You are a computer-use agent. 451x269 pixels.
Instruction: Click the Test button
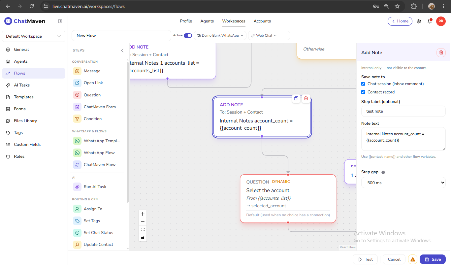coord(365,259)
